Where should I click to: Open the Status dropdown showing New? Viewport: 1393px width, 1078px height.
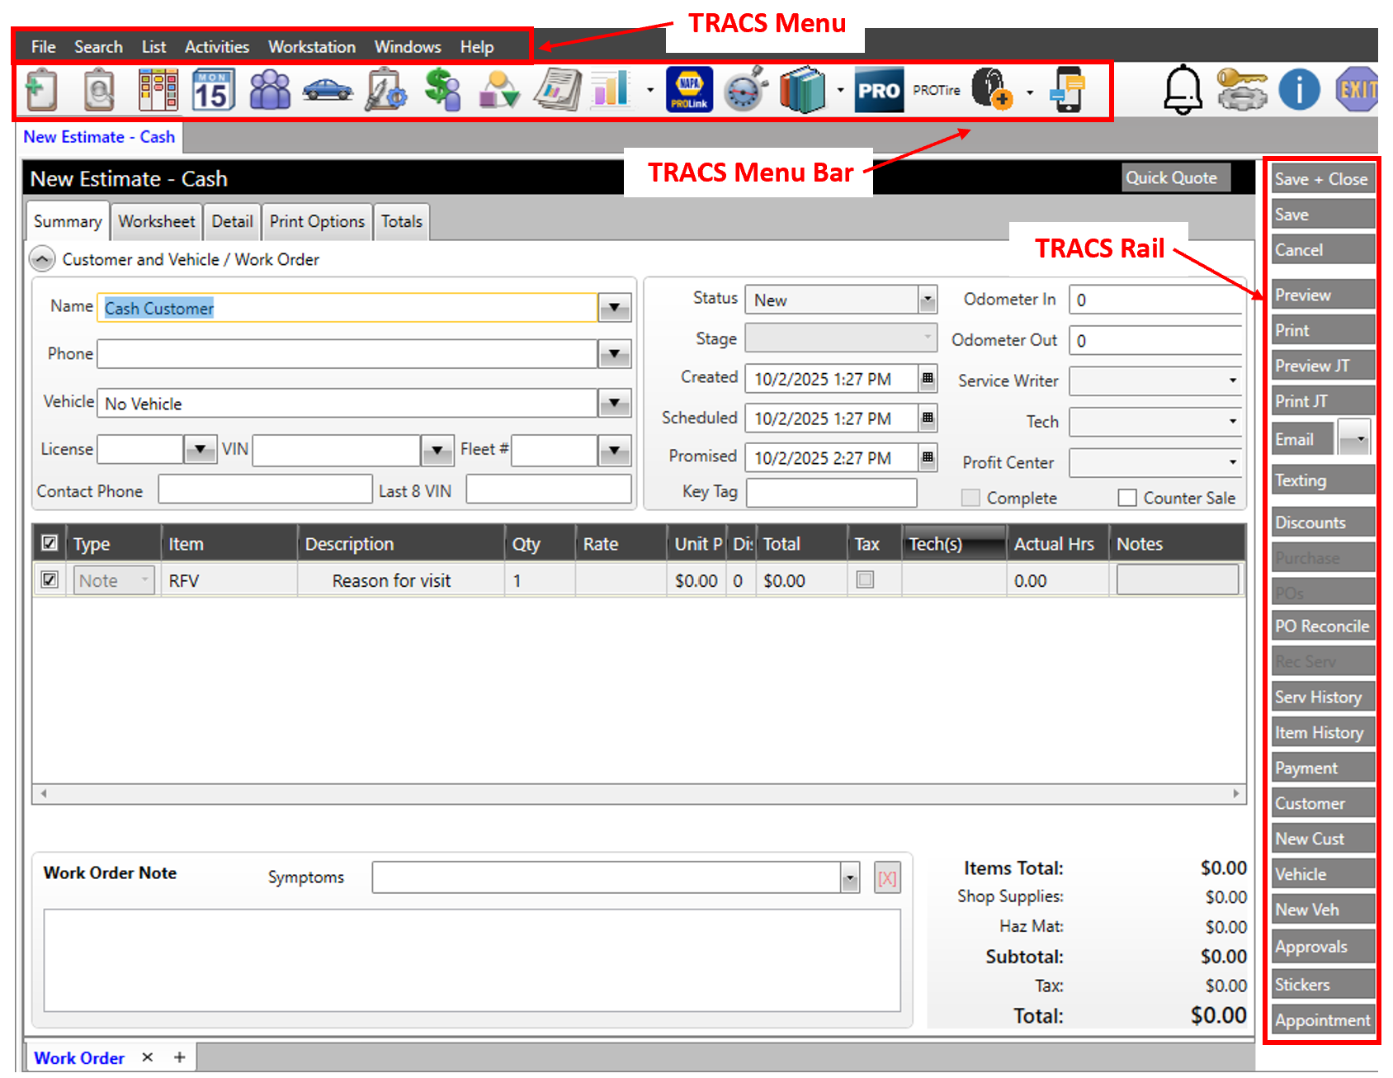click(x=929, y=300)
